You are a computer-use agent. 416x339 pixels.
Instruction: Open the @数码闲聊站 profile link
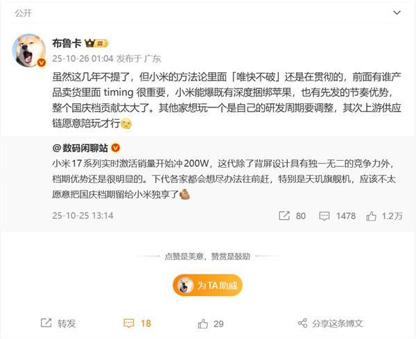80,148
